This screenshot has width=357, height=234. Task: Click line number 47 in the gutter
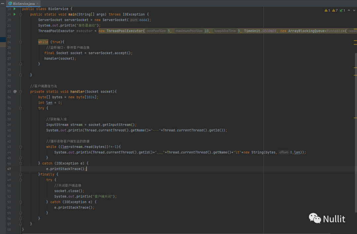[x=9, y=169]
